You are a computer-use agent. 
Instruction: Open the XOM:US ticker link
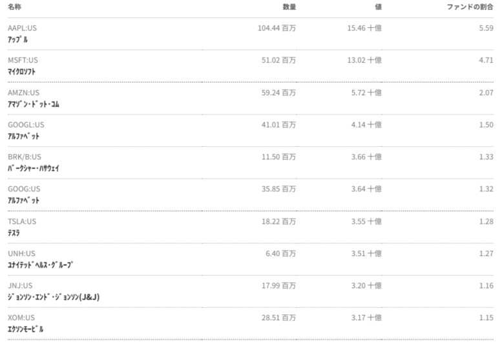(x=21, y=318)
